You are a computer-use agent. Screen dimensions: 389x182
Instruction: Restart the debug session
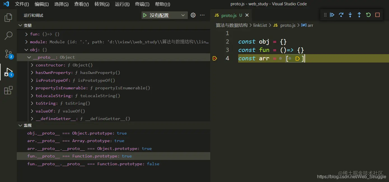click(x=368, y=15)
